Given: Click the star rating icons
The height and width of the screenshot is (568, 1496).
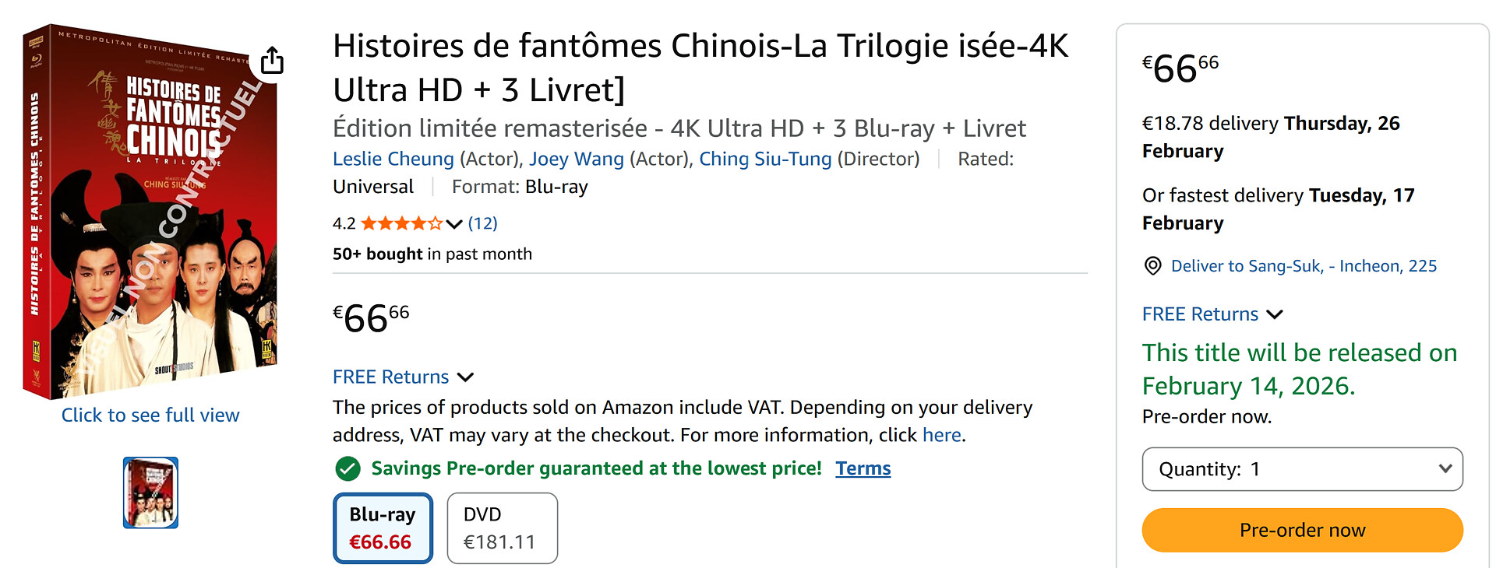Looking at the screenshot, I should [401, 224].
